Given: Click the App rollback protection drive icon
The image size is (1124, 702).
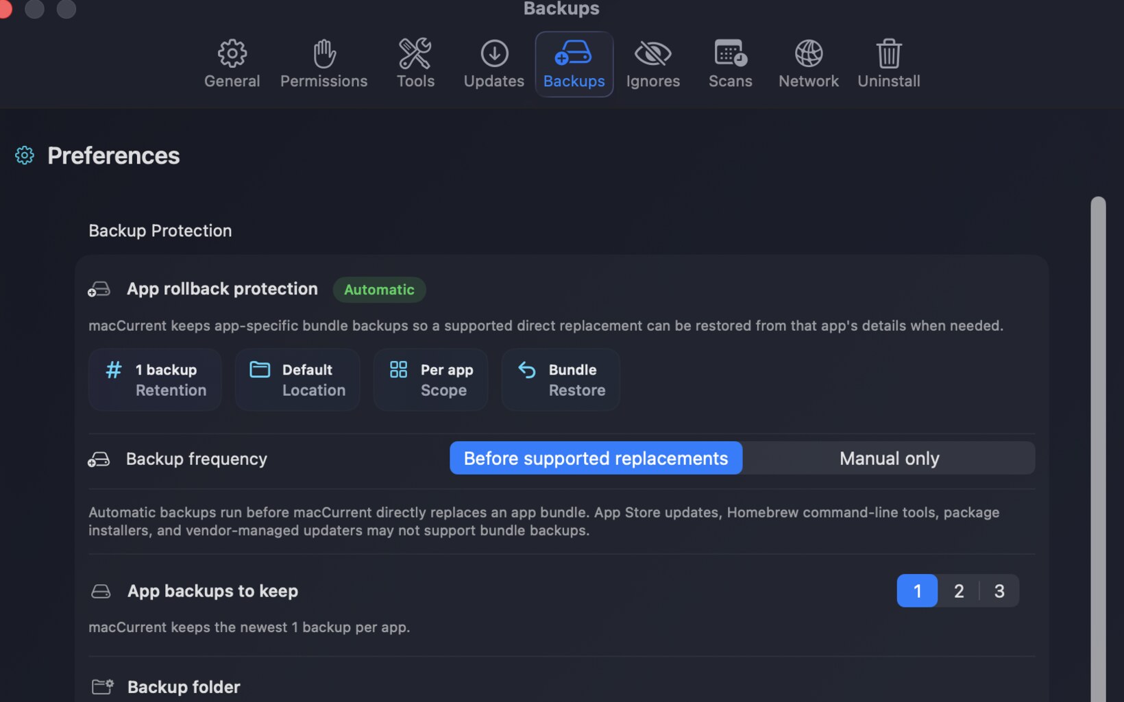Looking at the screenshot, I should [x=99, y=289].
